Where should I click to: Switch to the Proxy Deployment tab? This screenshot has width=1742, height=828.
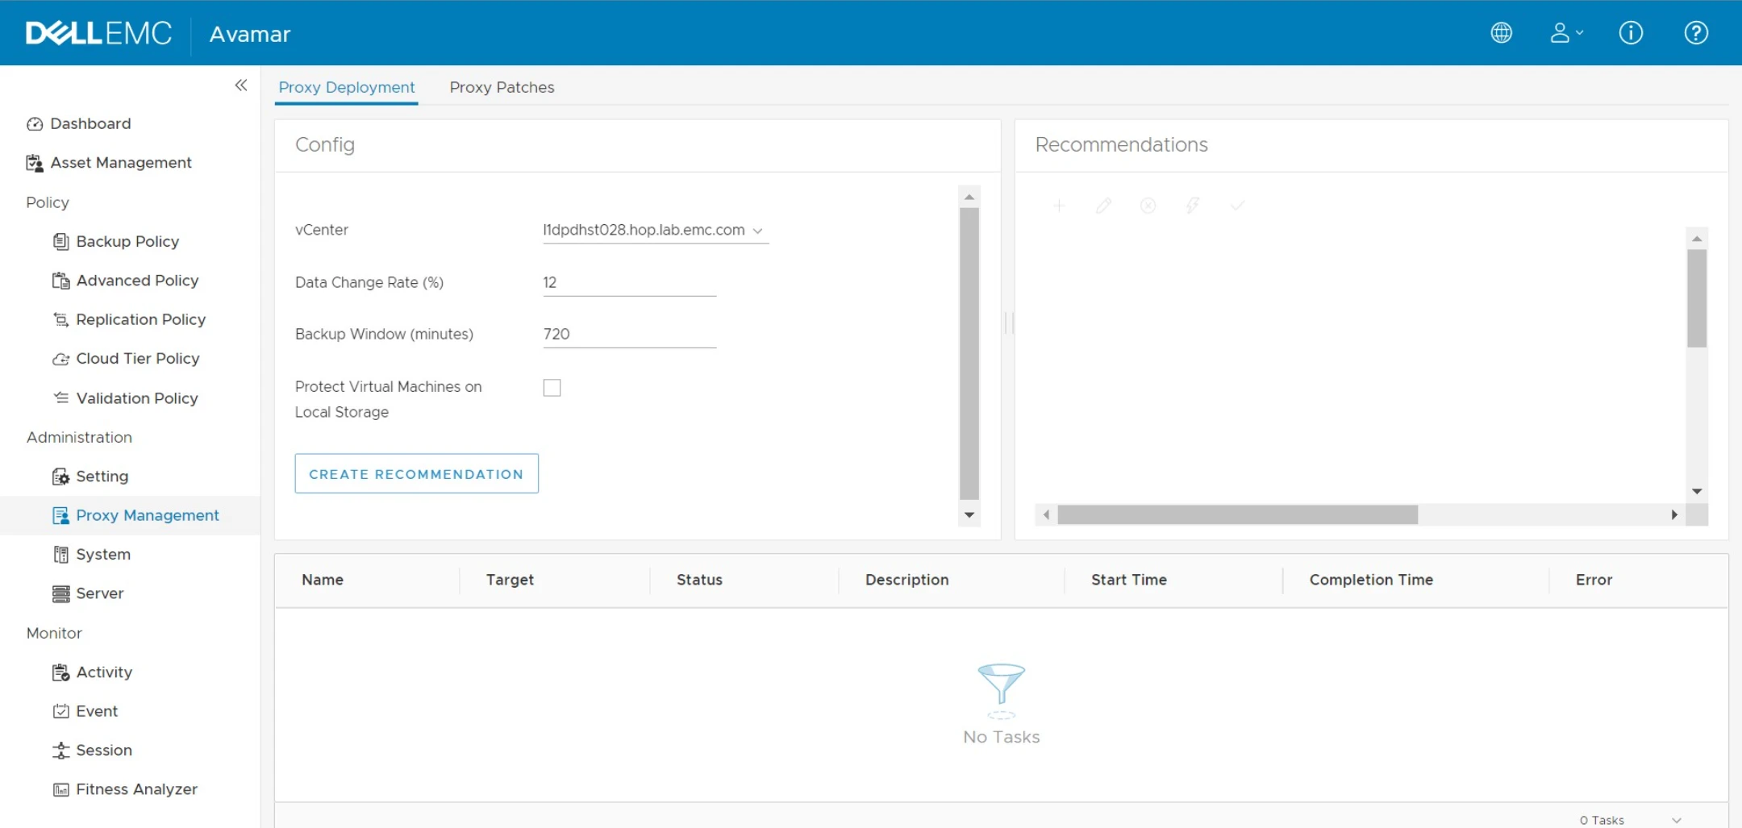(347, 87)
